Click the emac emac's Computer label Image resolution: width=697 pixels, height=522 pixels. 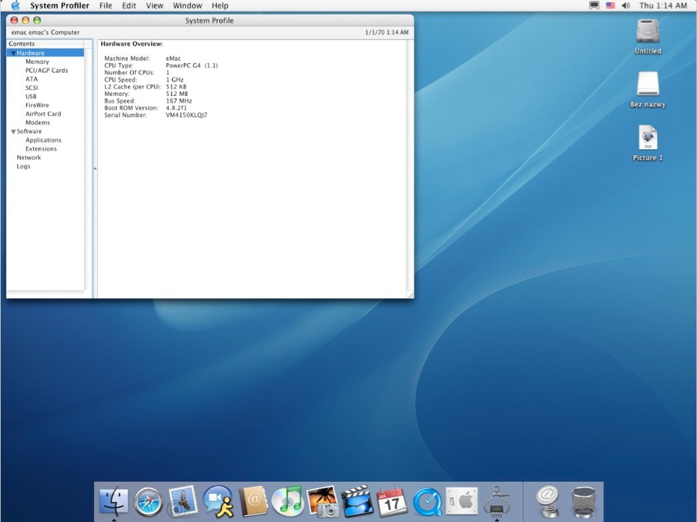click(46, 33)
